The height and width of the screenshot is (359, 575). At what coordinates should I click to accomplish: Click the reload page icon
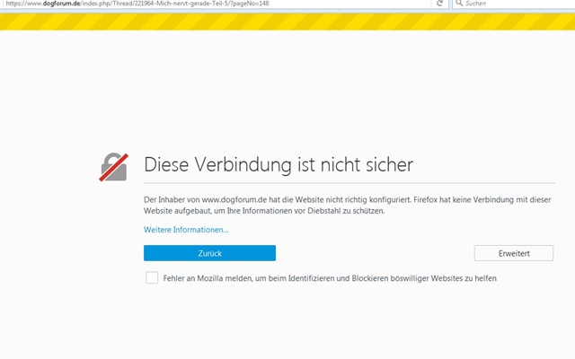point(439,4)
